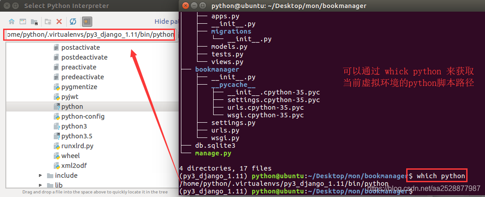Click migrations directory in the terminal tree

coord(231,31)
